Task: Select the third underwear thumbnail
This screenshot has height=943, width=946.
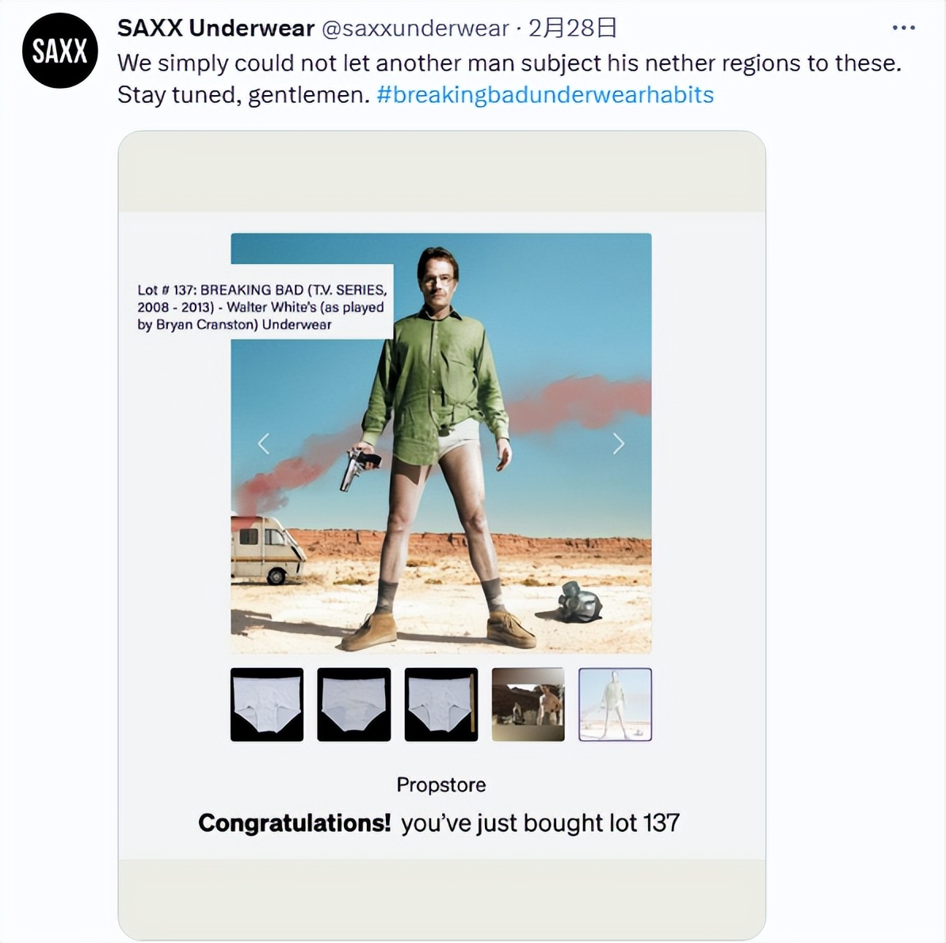Action: click(x=441, y=704)
